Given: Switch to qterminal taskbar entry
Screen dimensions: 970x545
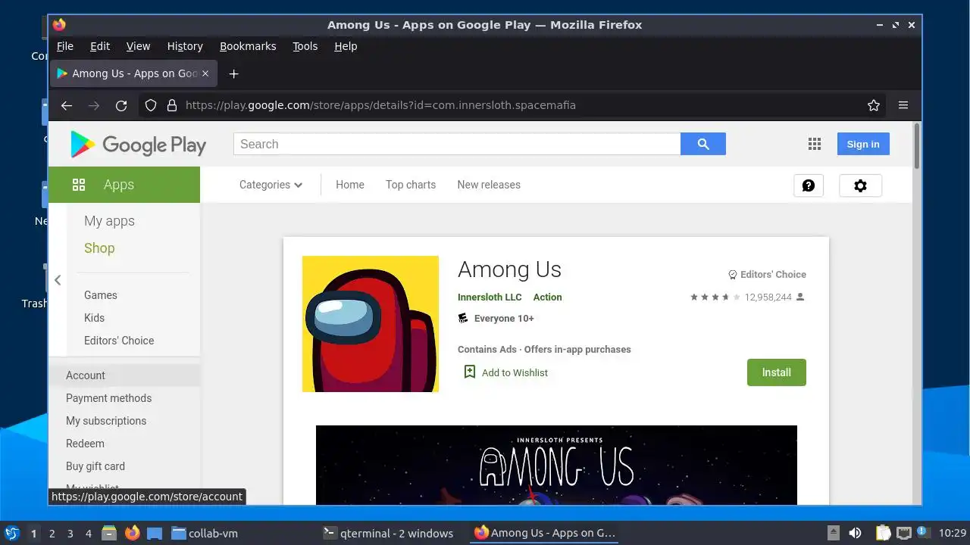Looking at the screenshot, I should [x=388, y=533].
